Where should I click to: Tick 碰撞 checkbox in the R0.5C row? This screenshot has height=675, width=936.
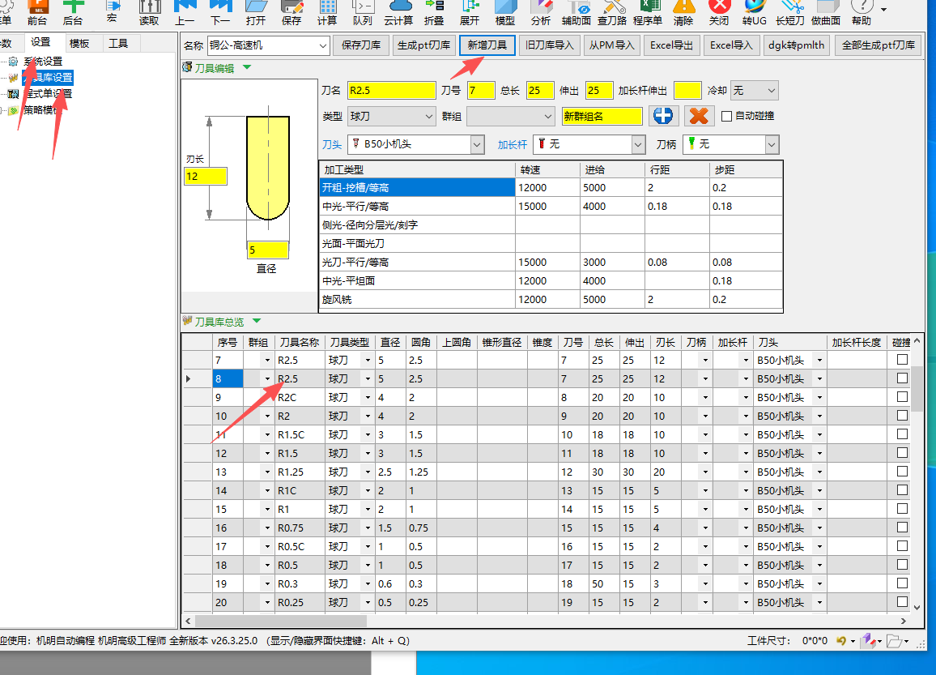tap(902, 546)
